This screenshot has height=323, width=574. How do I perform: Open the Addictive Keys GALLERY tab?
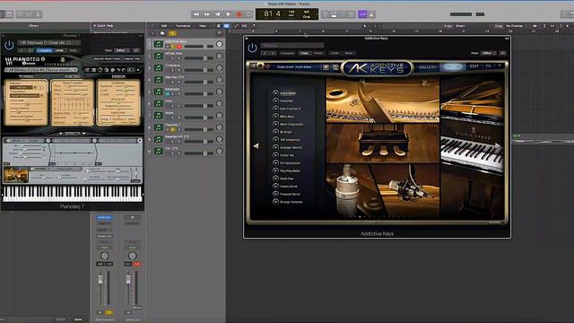coord(428,67)
